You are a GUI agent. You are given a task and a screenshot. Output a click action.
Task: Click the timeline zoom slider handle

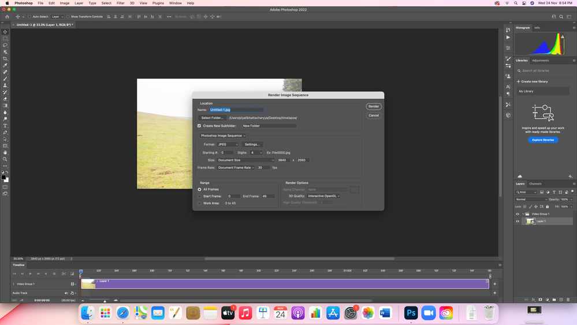coord(105,301)
